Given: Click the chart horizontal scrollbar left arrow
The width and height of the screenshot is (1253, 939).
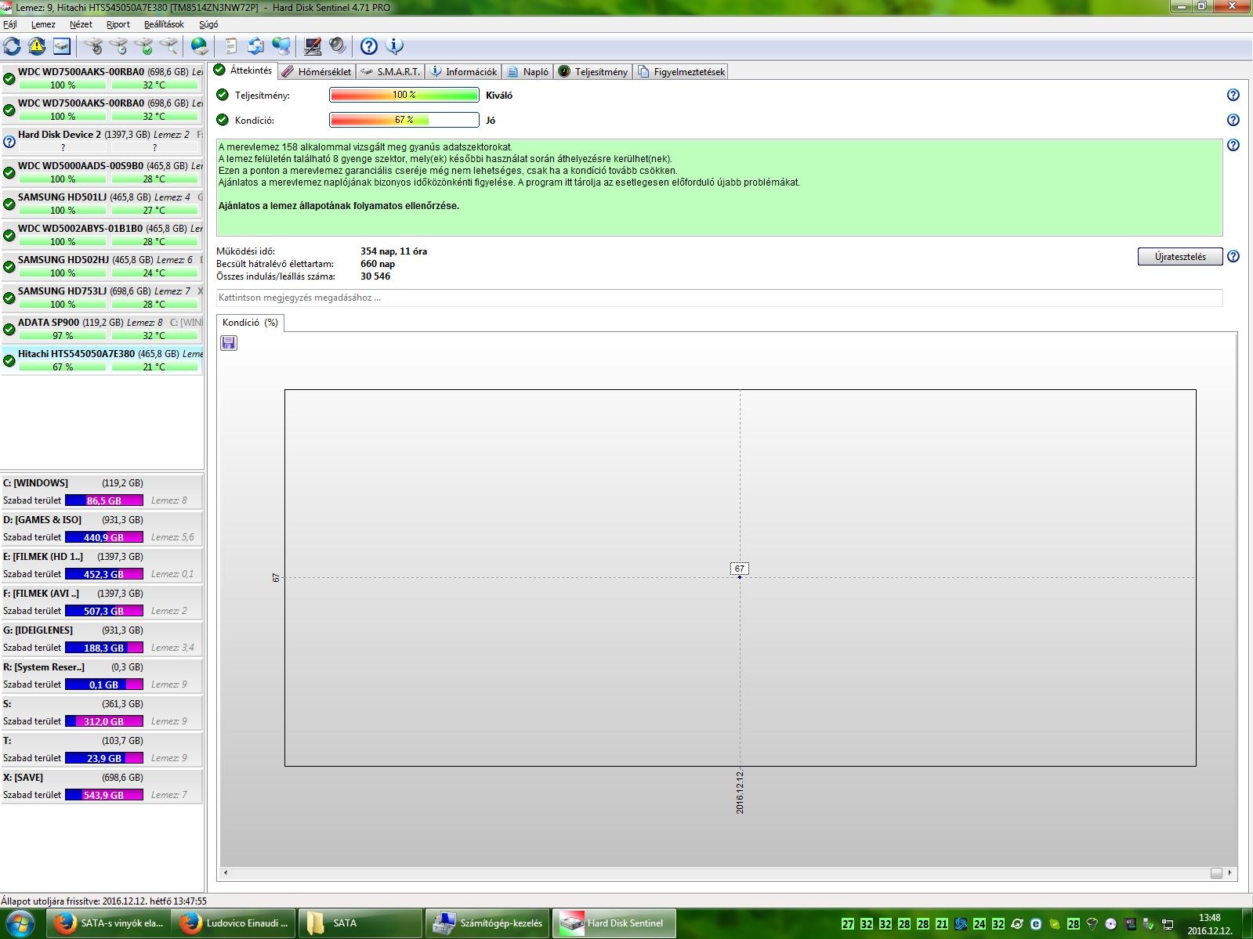Looking at the screenshot, I should point(226,872).
